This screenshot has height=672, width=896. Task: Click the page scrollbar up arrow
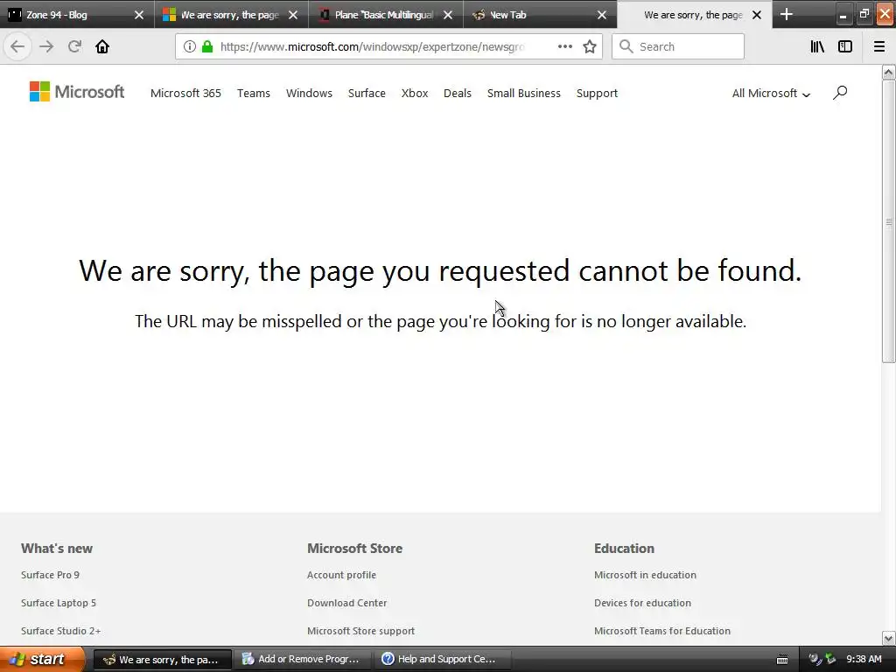click(x=889, y=72)
